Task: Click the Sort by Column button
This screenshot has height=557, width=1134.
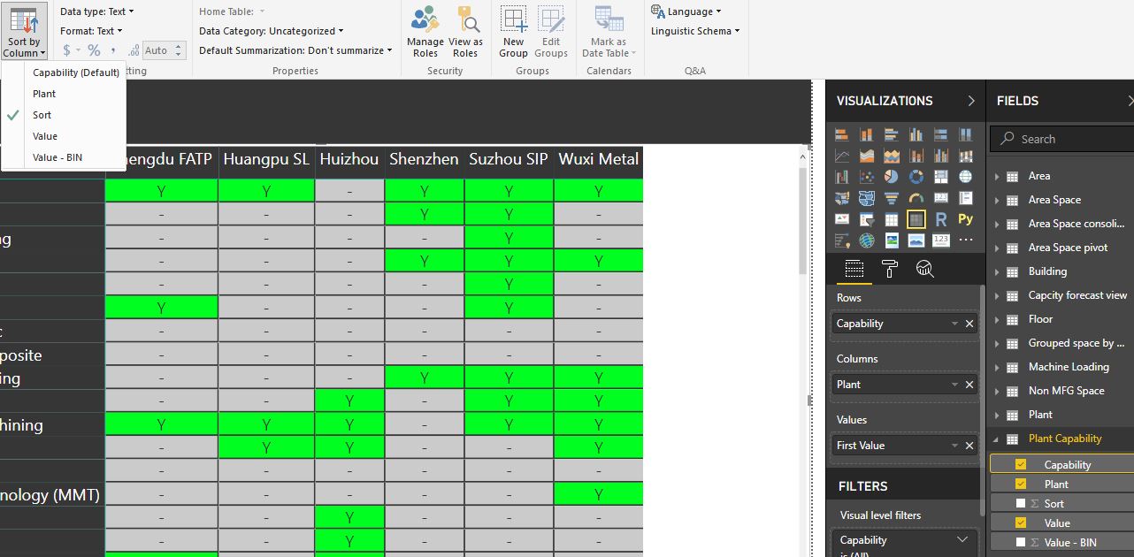Action: click(x=24, y=31)
